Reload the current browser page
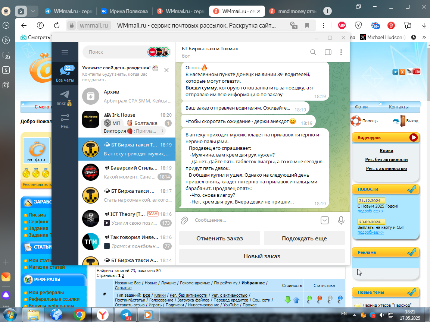This screenshot has width=430, height=322. 57,25
